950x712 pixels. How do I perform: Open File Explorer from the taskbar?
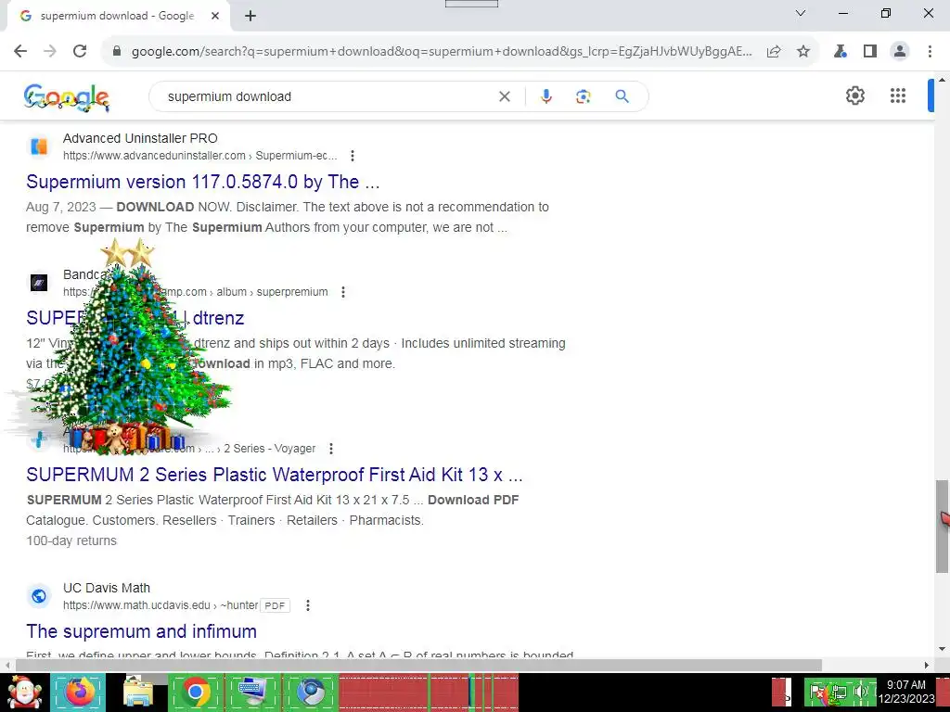coord(137,693)
